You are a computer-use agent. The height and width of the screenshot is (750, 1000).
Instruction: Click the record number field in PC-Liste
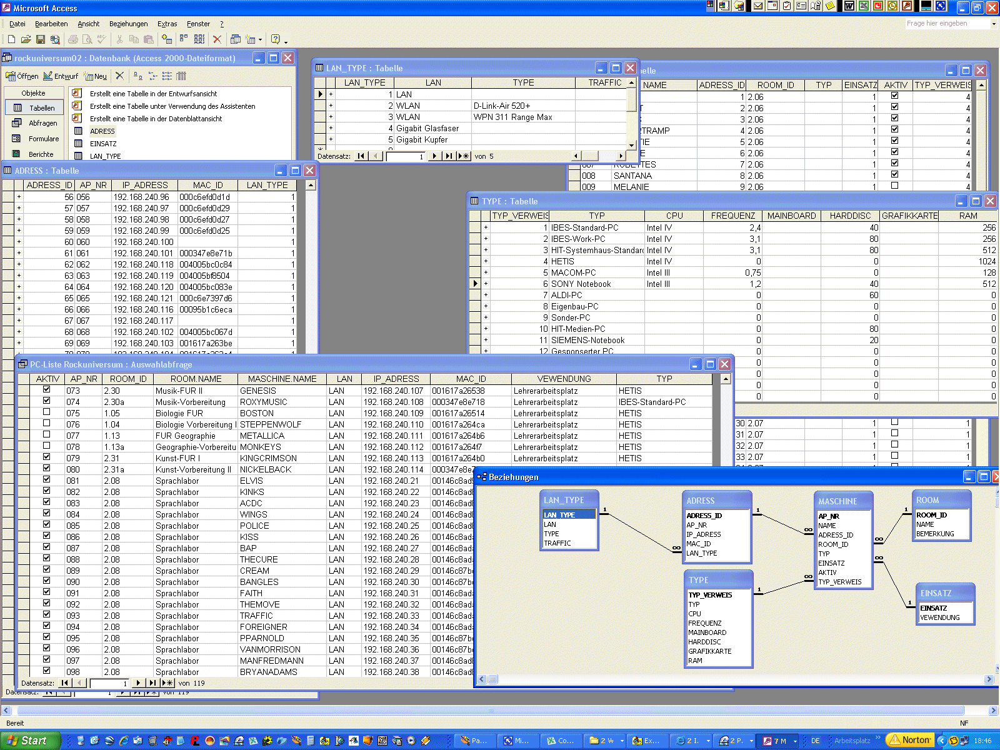pos(109,683)
